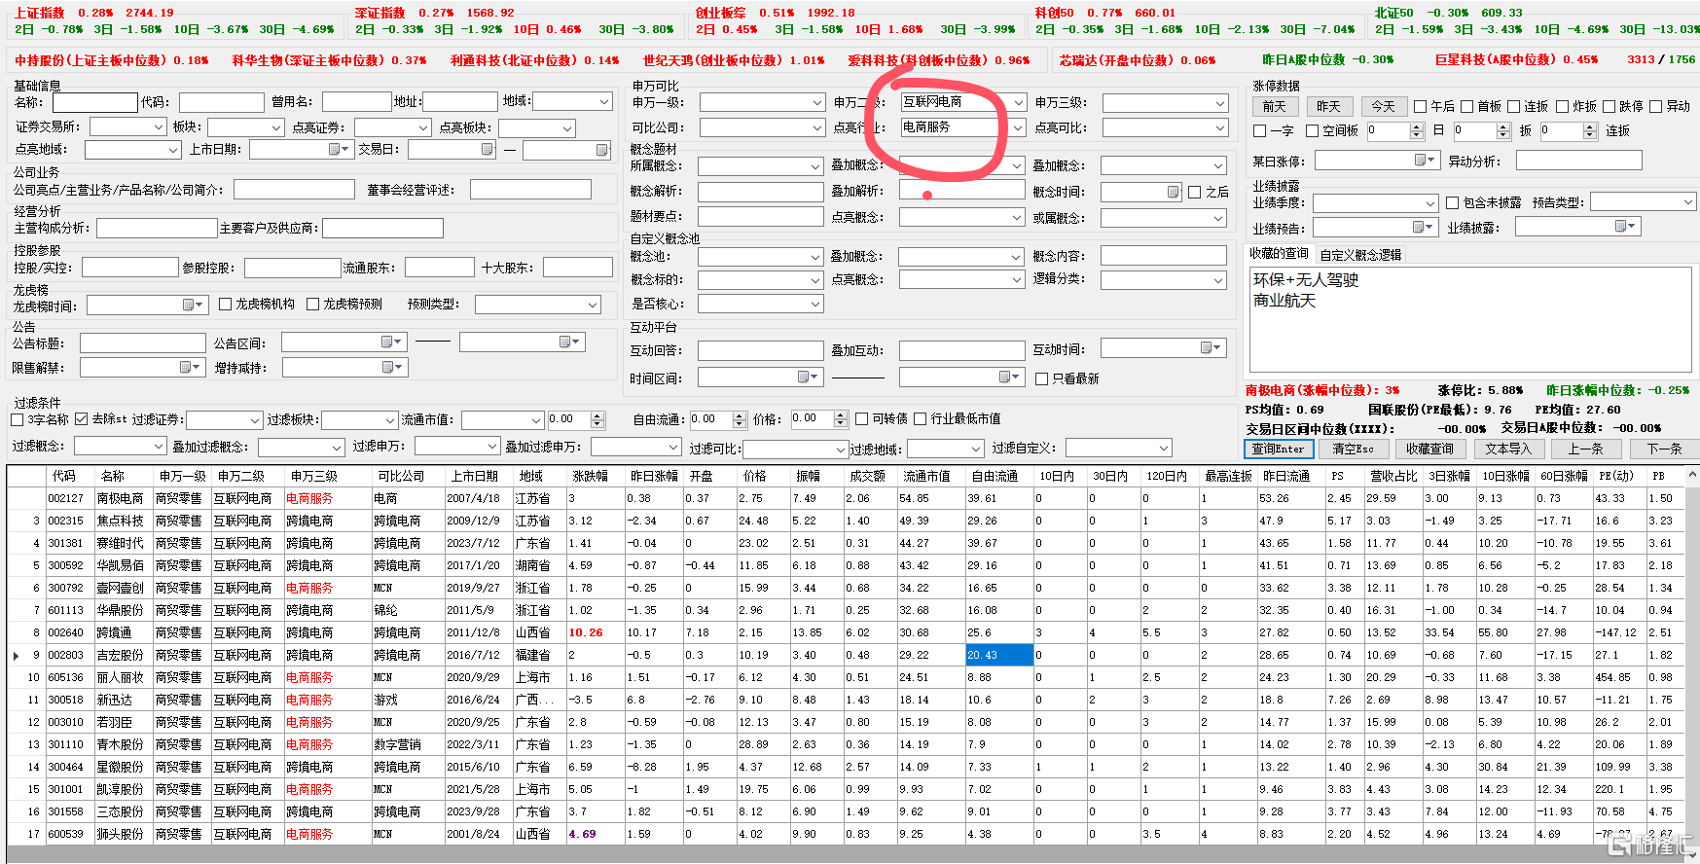Expand the 过滤概念 dropdown
Screen dimensions: 1700x864
159,446
